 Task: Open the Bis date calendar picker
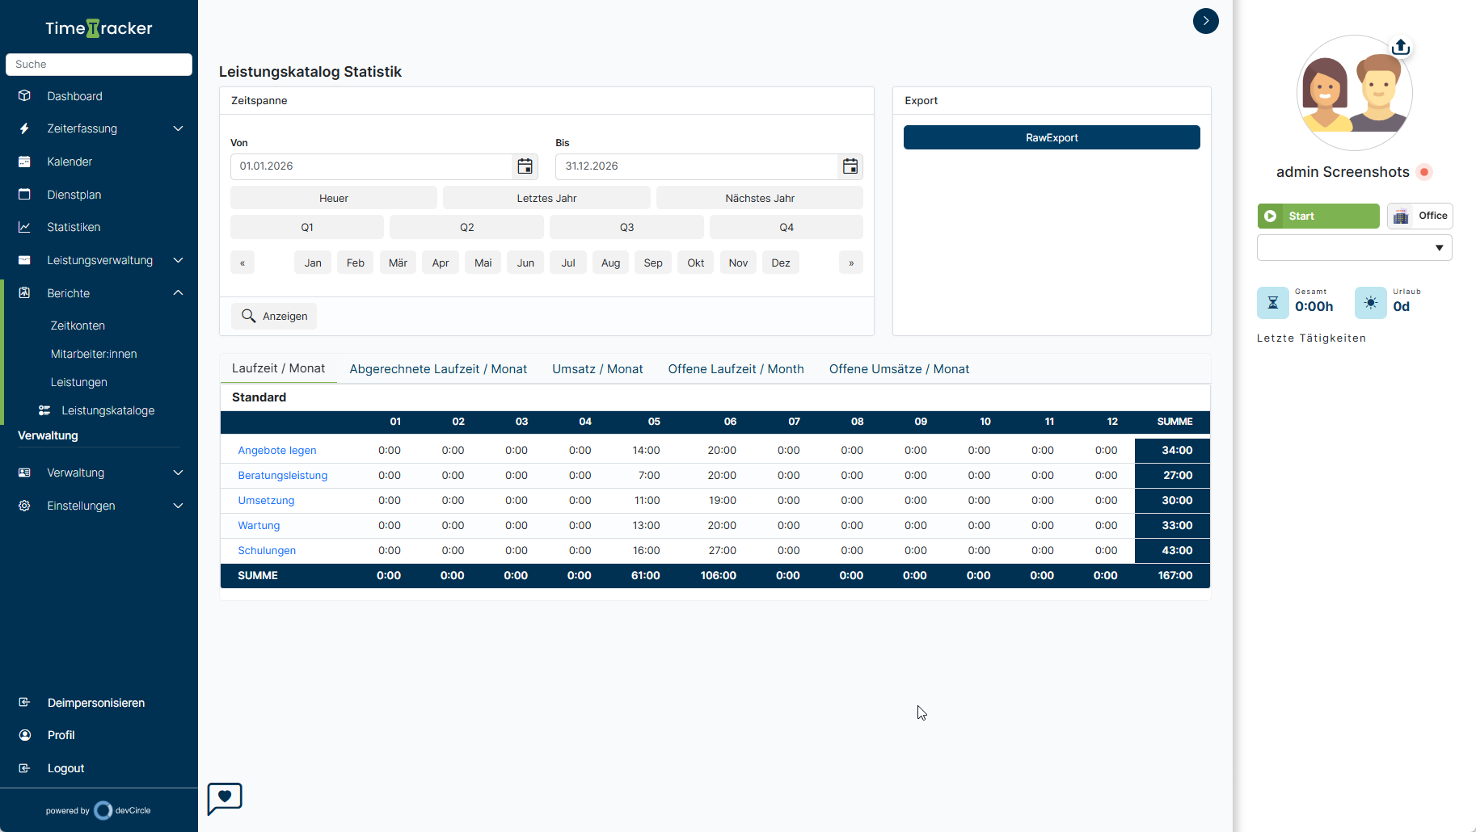850,166
